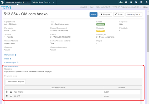Image resolution: width=149 pixels, height=104 pixels.
Task: Expand the Datas section
Action: tap(8, 59)
